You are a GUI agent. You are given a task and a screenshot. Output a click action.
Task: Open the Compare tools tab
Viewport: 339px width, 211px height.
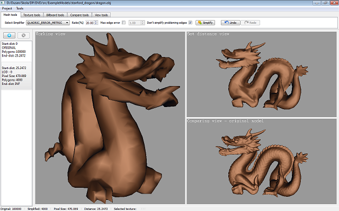click(78, 15)
